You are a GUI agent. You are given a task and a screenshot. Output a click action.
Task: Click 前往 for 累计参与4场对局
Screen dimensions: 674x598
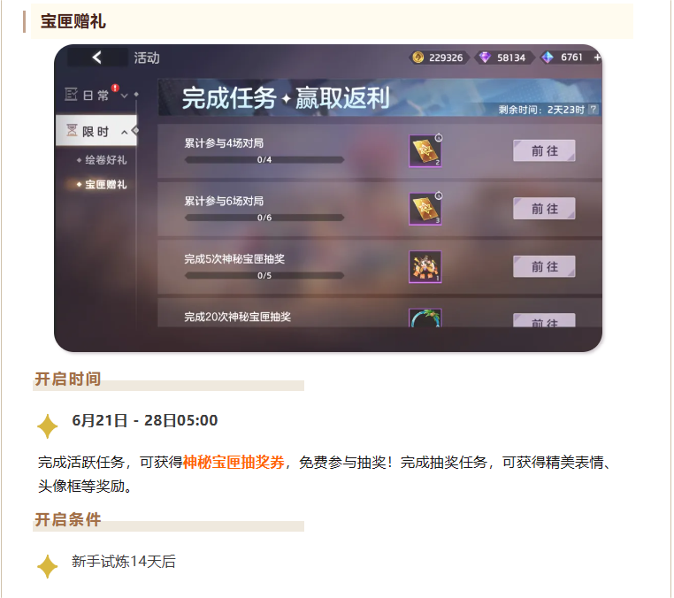point(544,150)
